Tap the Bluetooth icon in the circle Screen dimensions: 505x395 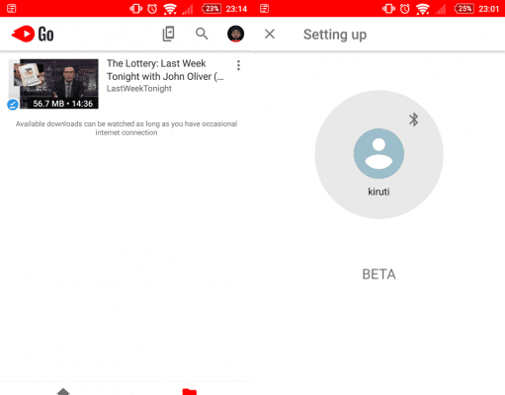pyautogui.click(x=413, y=119)
